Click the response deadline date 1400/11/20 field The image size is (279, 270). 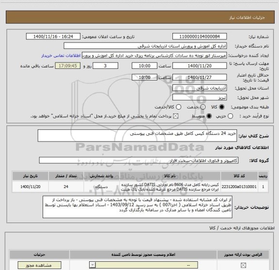(200, 66)
